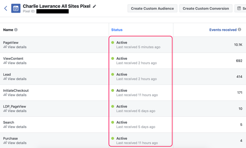The image size is (246, 148).
Task: Edit pixel name with the pencil icon
Action: (94, 6)
